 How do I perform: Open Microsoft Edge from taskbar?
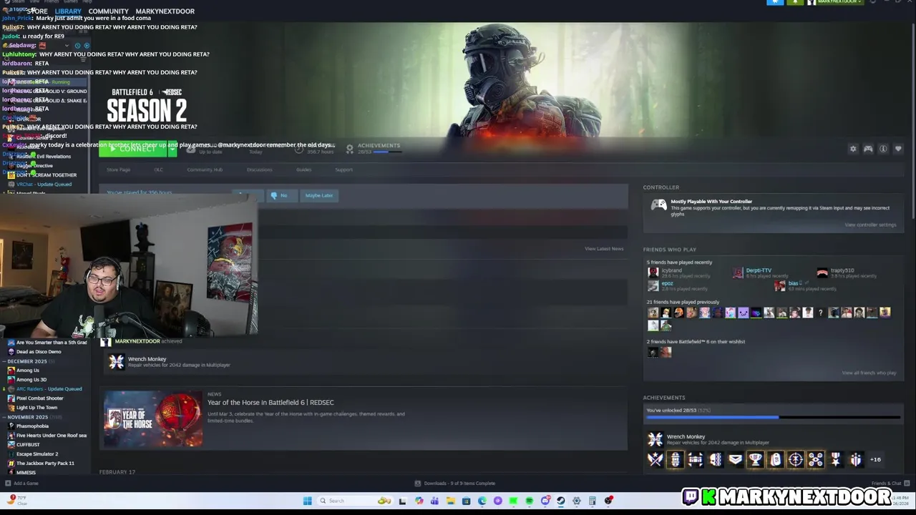point(482,501)
